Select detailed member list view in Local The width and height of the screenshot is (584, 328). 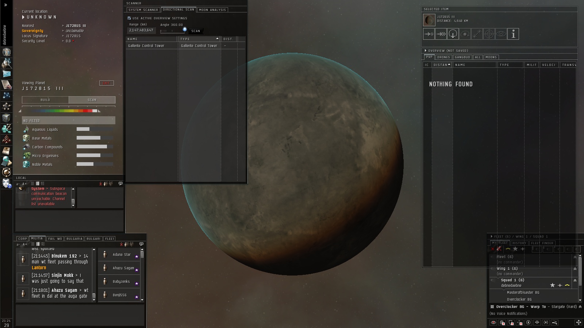(43, 184)
